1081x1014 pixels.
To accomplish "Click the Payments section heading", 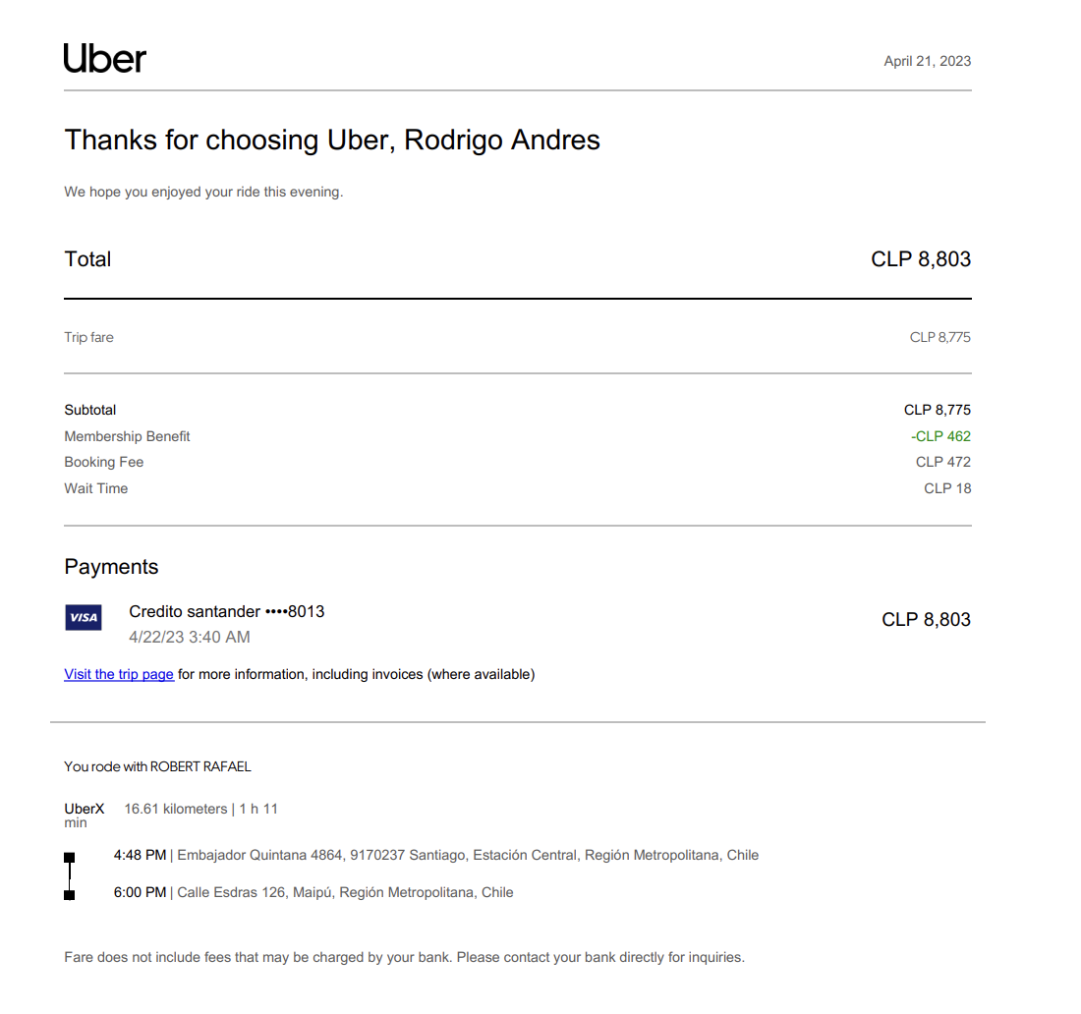I will click(111, 567).
